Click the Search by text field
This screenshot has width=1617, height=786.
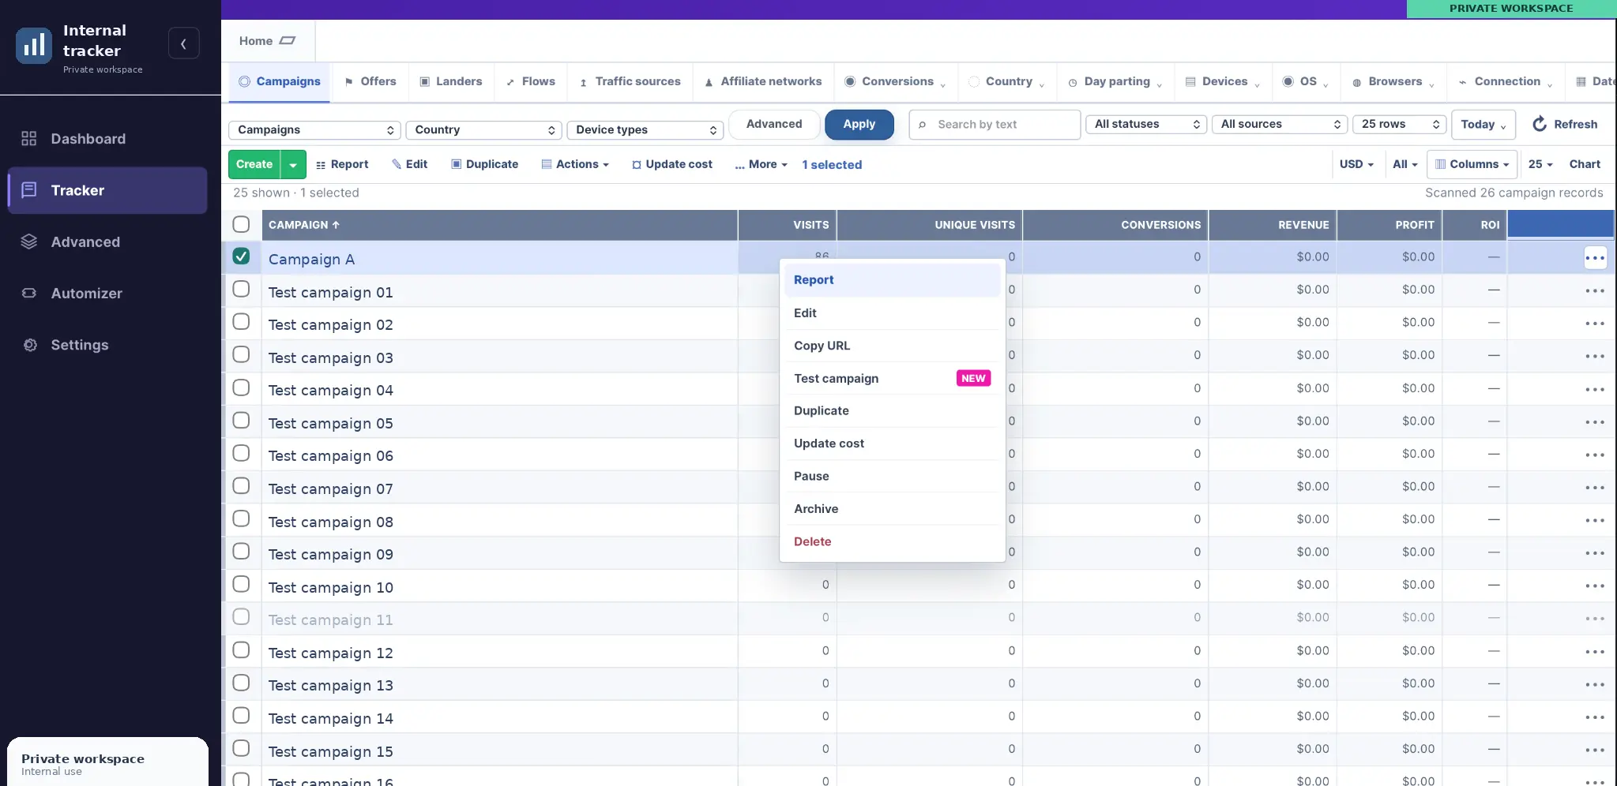tap(995, 124)
